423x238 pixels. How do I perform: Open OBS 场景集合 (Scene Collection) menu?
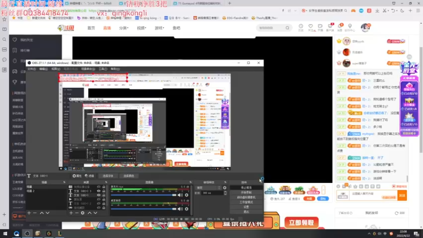[x=88, y=69]
